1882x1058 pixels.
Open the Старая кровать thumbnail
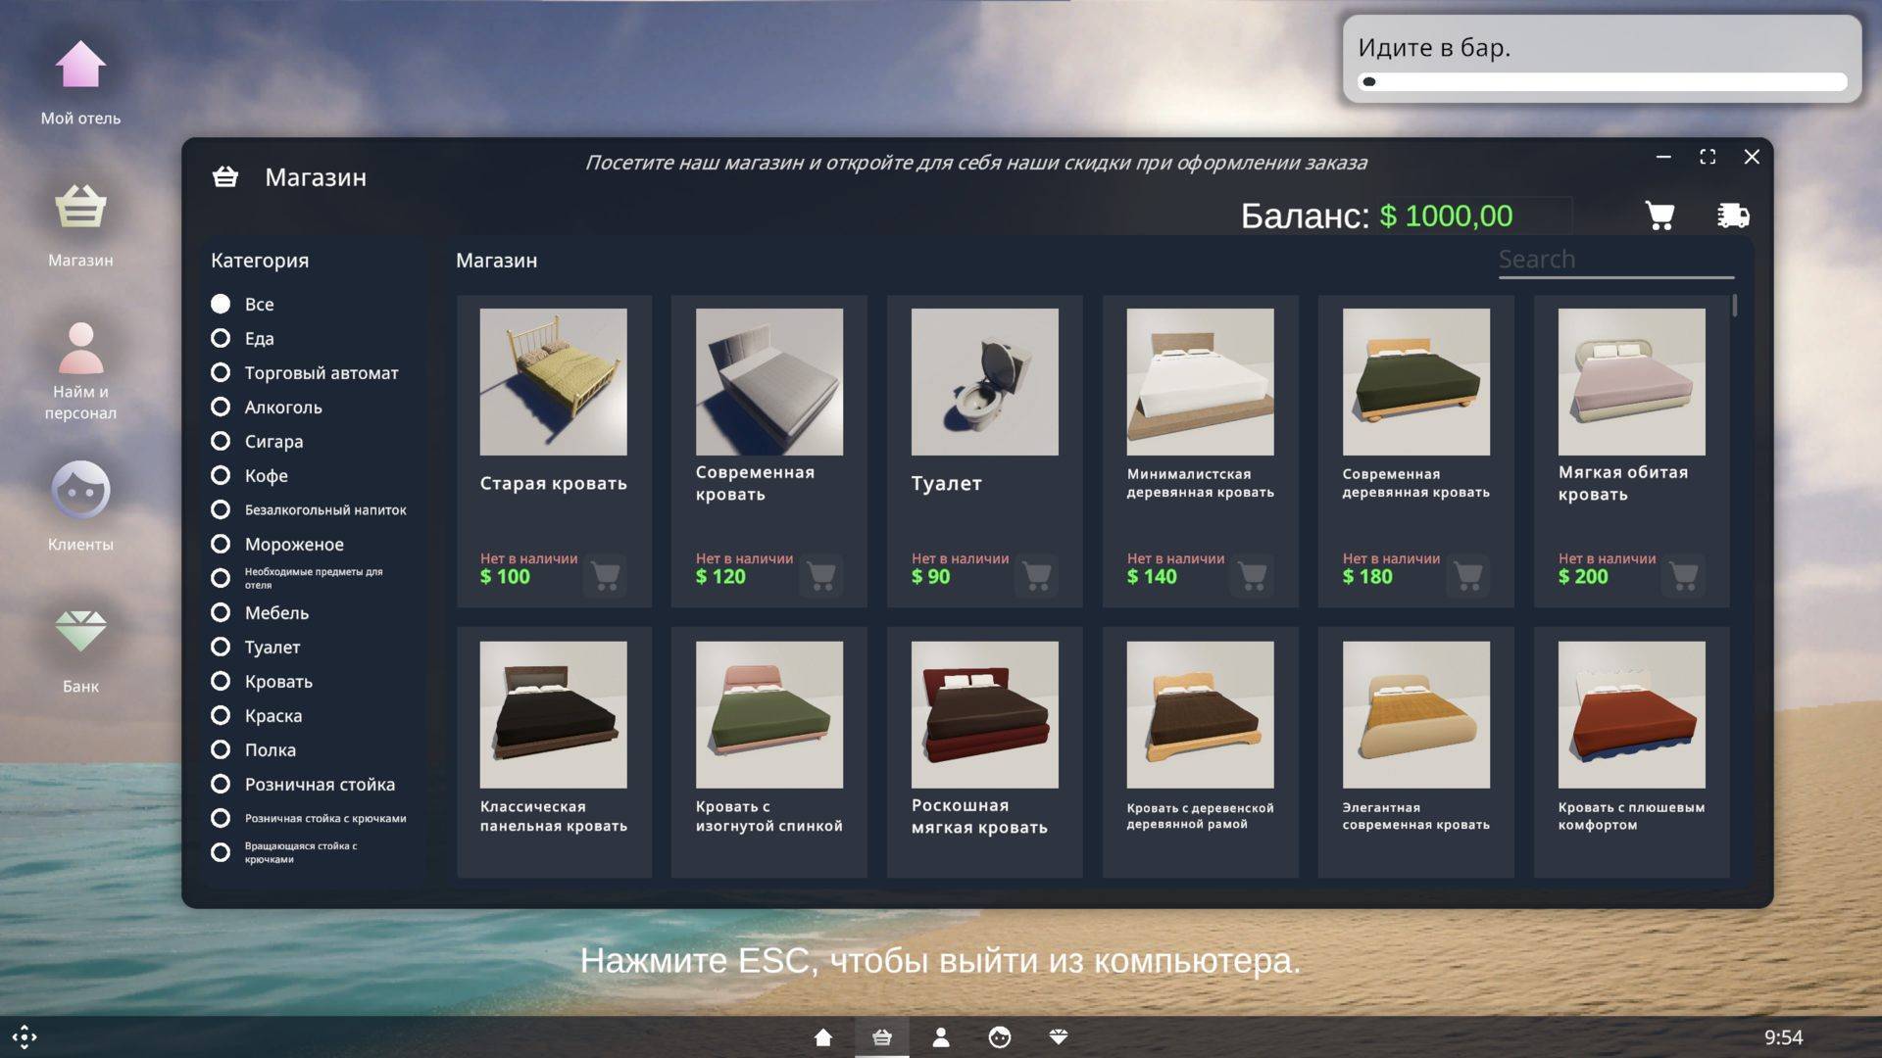coord(553,382)
